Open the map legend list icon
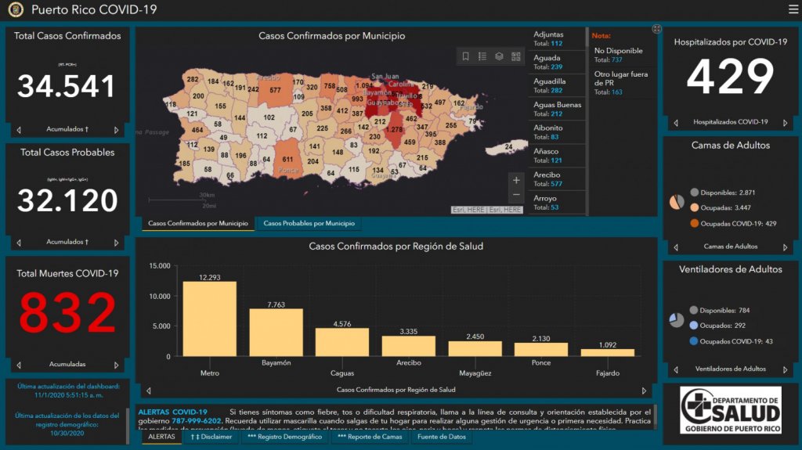802x450 pixels. pyautogui.click(x=482, y=56)
